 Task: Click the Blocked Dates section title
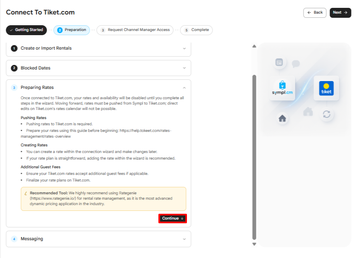point(36,68)
